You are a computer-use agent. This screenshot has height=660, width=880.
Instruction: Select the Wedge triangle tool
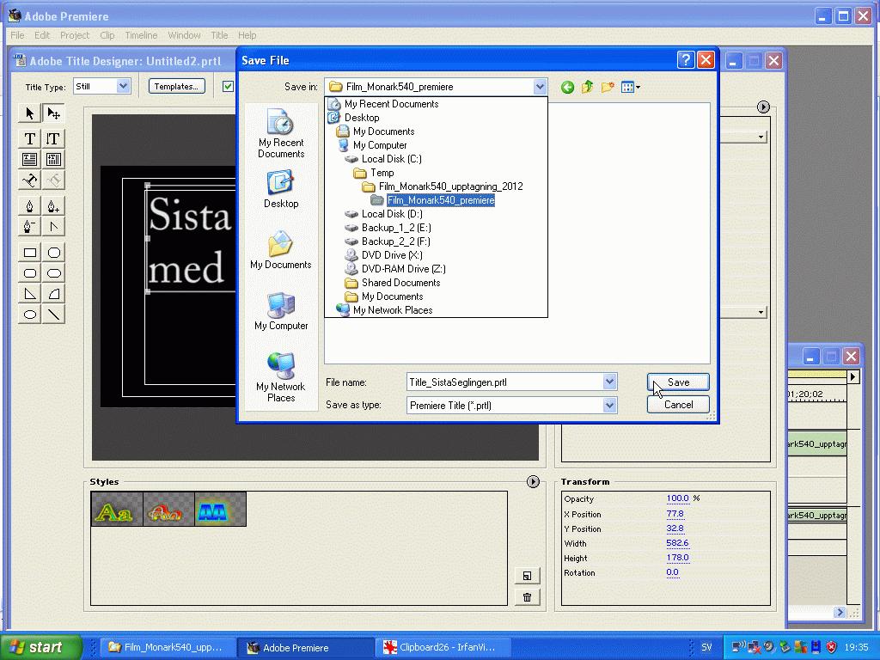(x=30, y=294)
